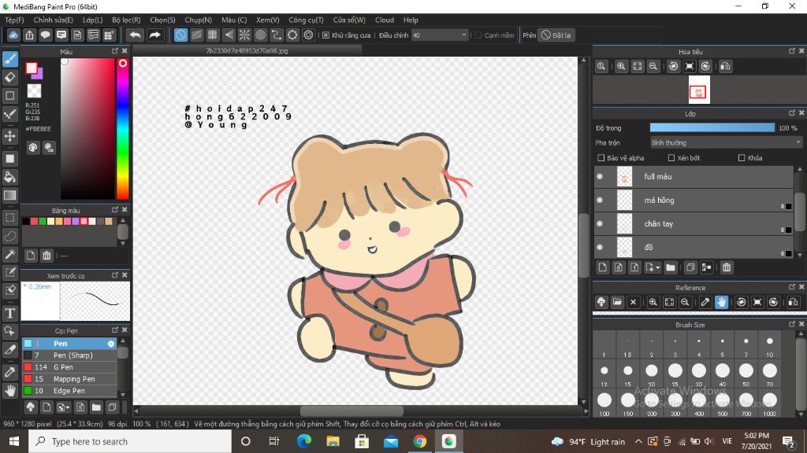The height and width of the screenshot is (453, 807).
Task: Open the palette icon below color code
Action: click(33, 148)
